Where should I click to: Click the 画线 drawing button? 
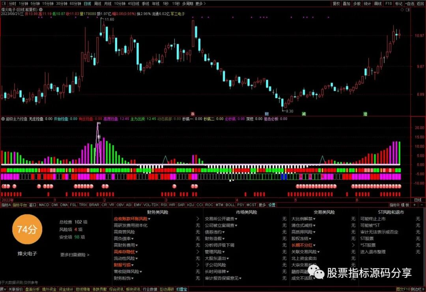[378, 4]
